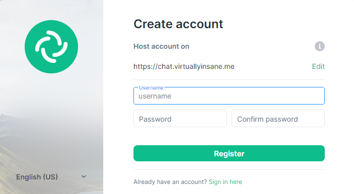
Task: Click the divider line under Register
Action: [x=229, y=170]
